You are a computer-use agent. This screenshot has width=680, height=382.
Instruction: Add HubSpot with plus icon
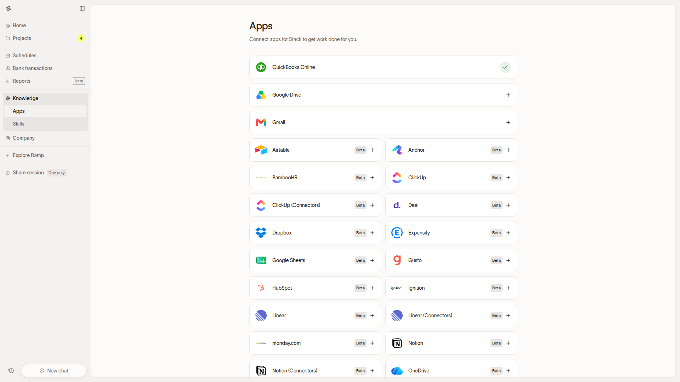(372, 288)
